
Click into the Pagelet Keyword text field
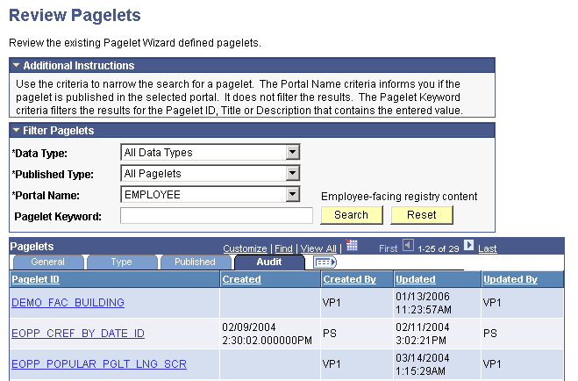[x=216, y=216]
